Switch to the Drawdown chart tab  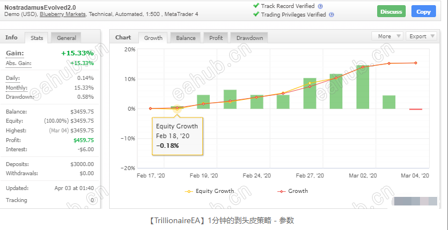click(x=250, y=38)
